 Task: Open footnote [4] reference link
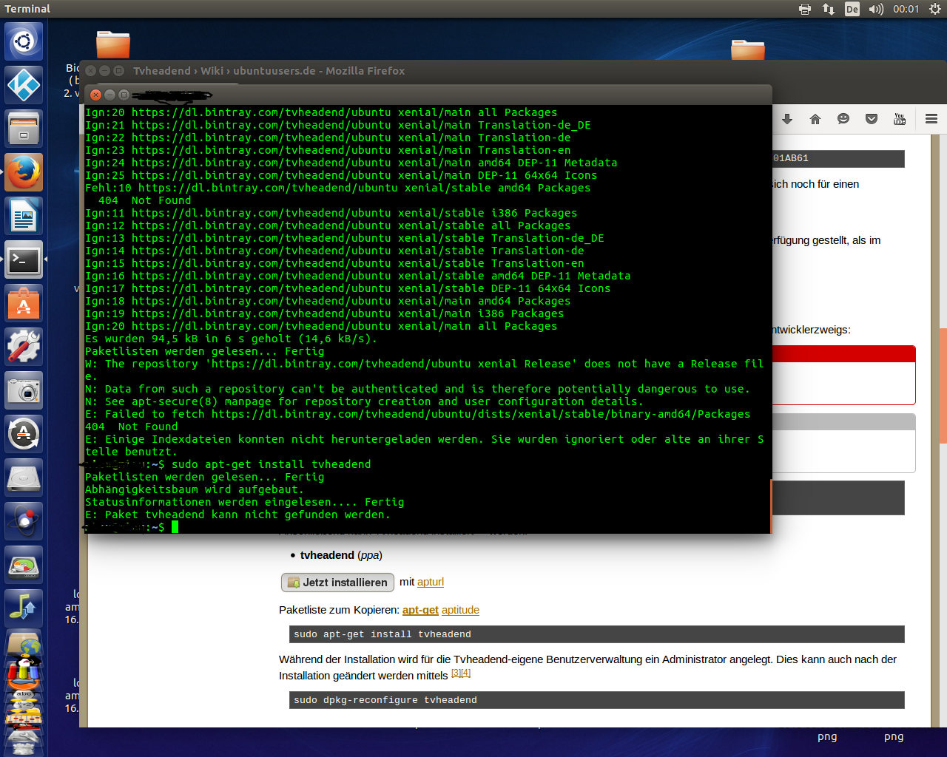pyautogui.click(x=466, y=673)
